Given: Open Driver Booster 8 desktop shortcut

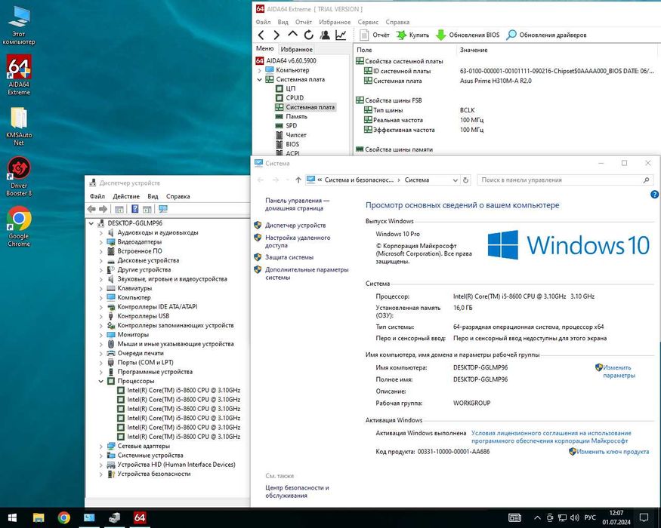Looking at the screenshot, I should 19,177.
